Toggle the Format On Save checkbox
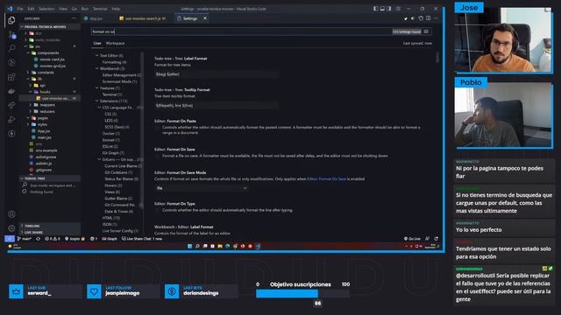The height and width of the screenshot is (315, 561). tap(158, 156)
